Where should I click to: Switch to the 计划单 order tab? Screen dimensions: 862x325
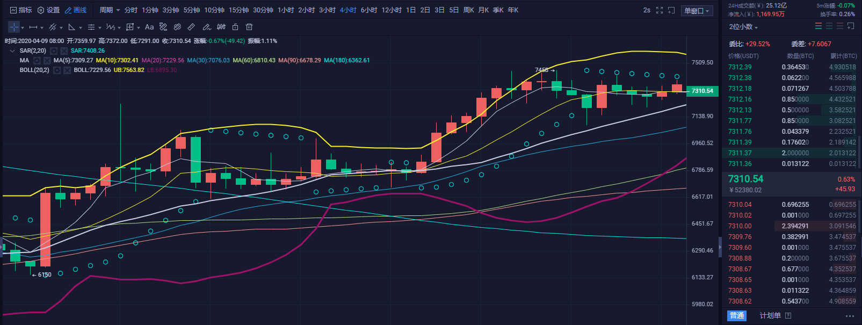(770, 316)
